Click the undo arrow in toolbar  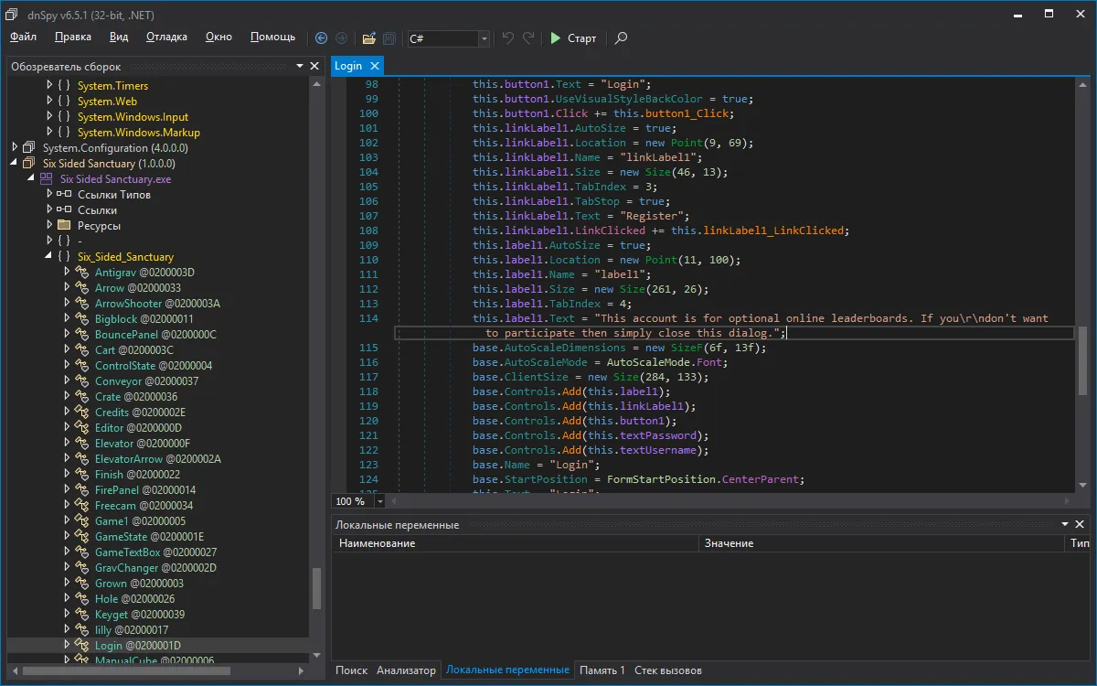pos(508,38)
